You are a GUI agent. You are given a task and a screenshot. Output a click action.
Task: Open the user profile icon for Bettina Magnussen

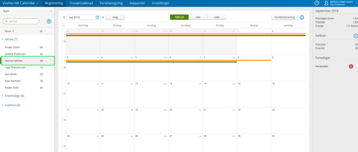coord(326,3)
